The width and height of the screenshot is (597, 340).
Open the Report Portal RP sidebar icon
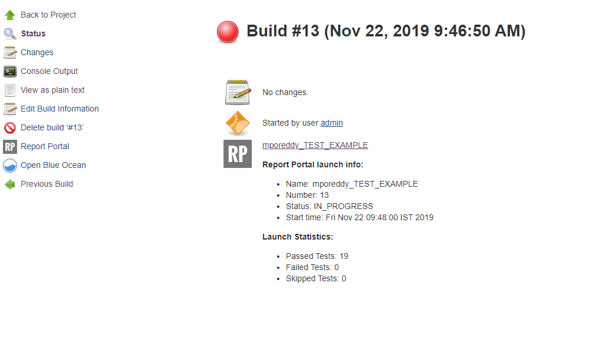point(9,146)
